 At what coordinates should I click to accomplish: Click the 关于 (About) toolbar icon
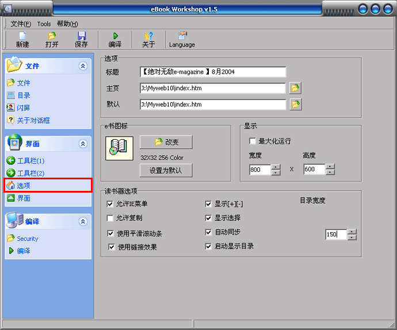click(148, 36)
